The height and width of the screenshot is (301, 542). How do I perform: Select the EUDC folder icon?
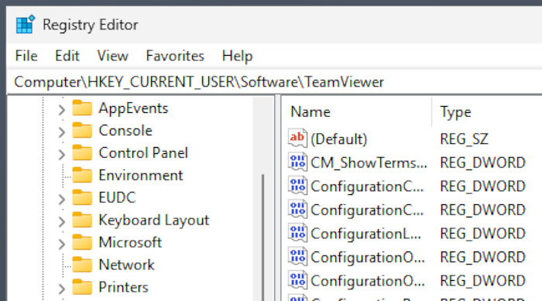[82, 197]
